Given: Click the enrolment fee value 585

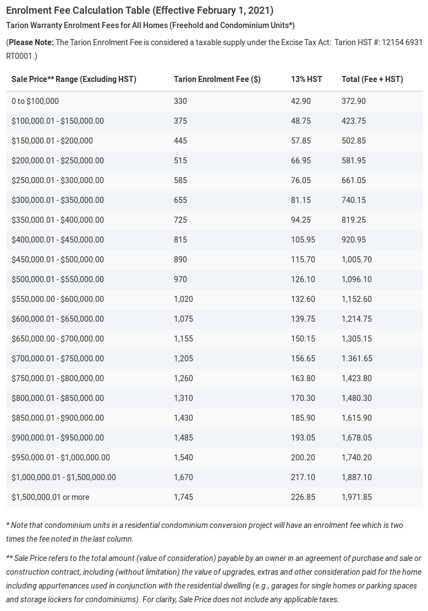Looking at the screenshot, I should point(180,180).
